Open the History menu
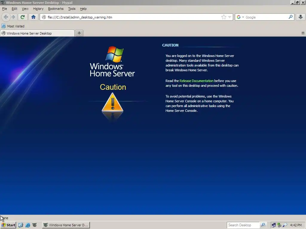The height and width of the screenshot is (229, 306). coord(38,9)
